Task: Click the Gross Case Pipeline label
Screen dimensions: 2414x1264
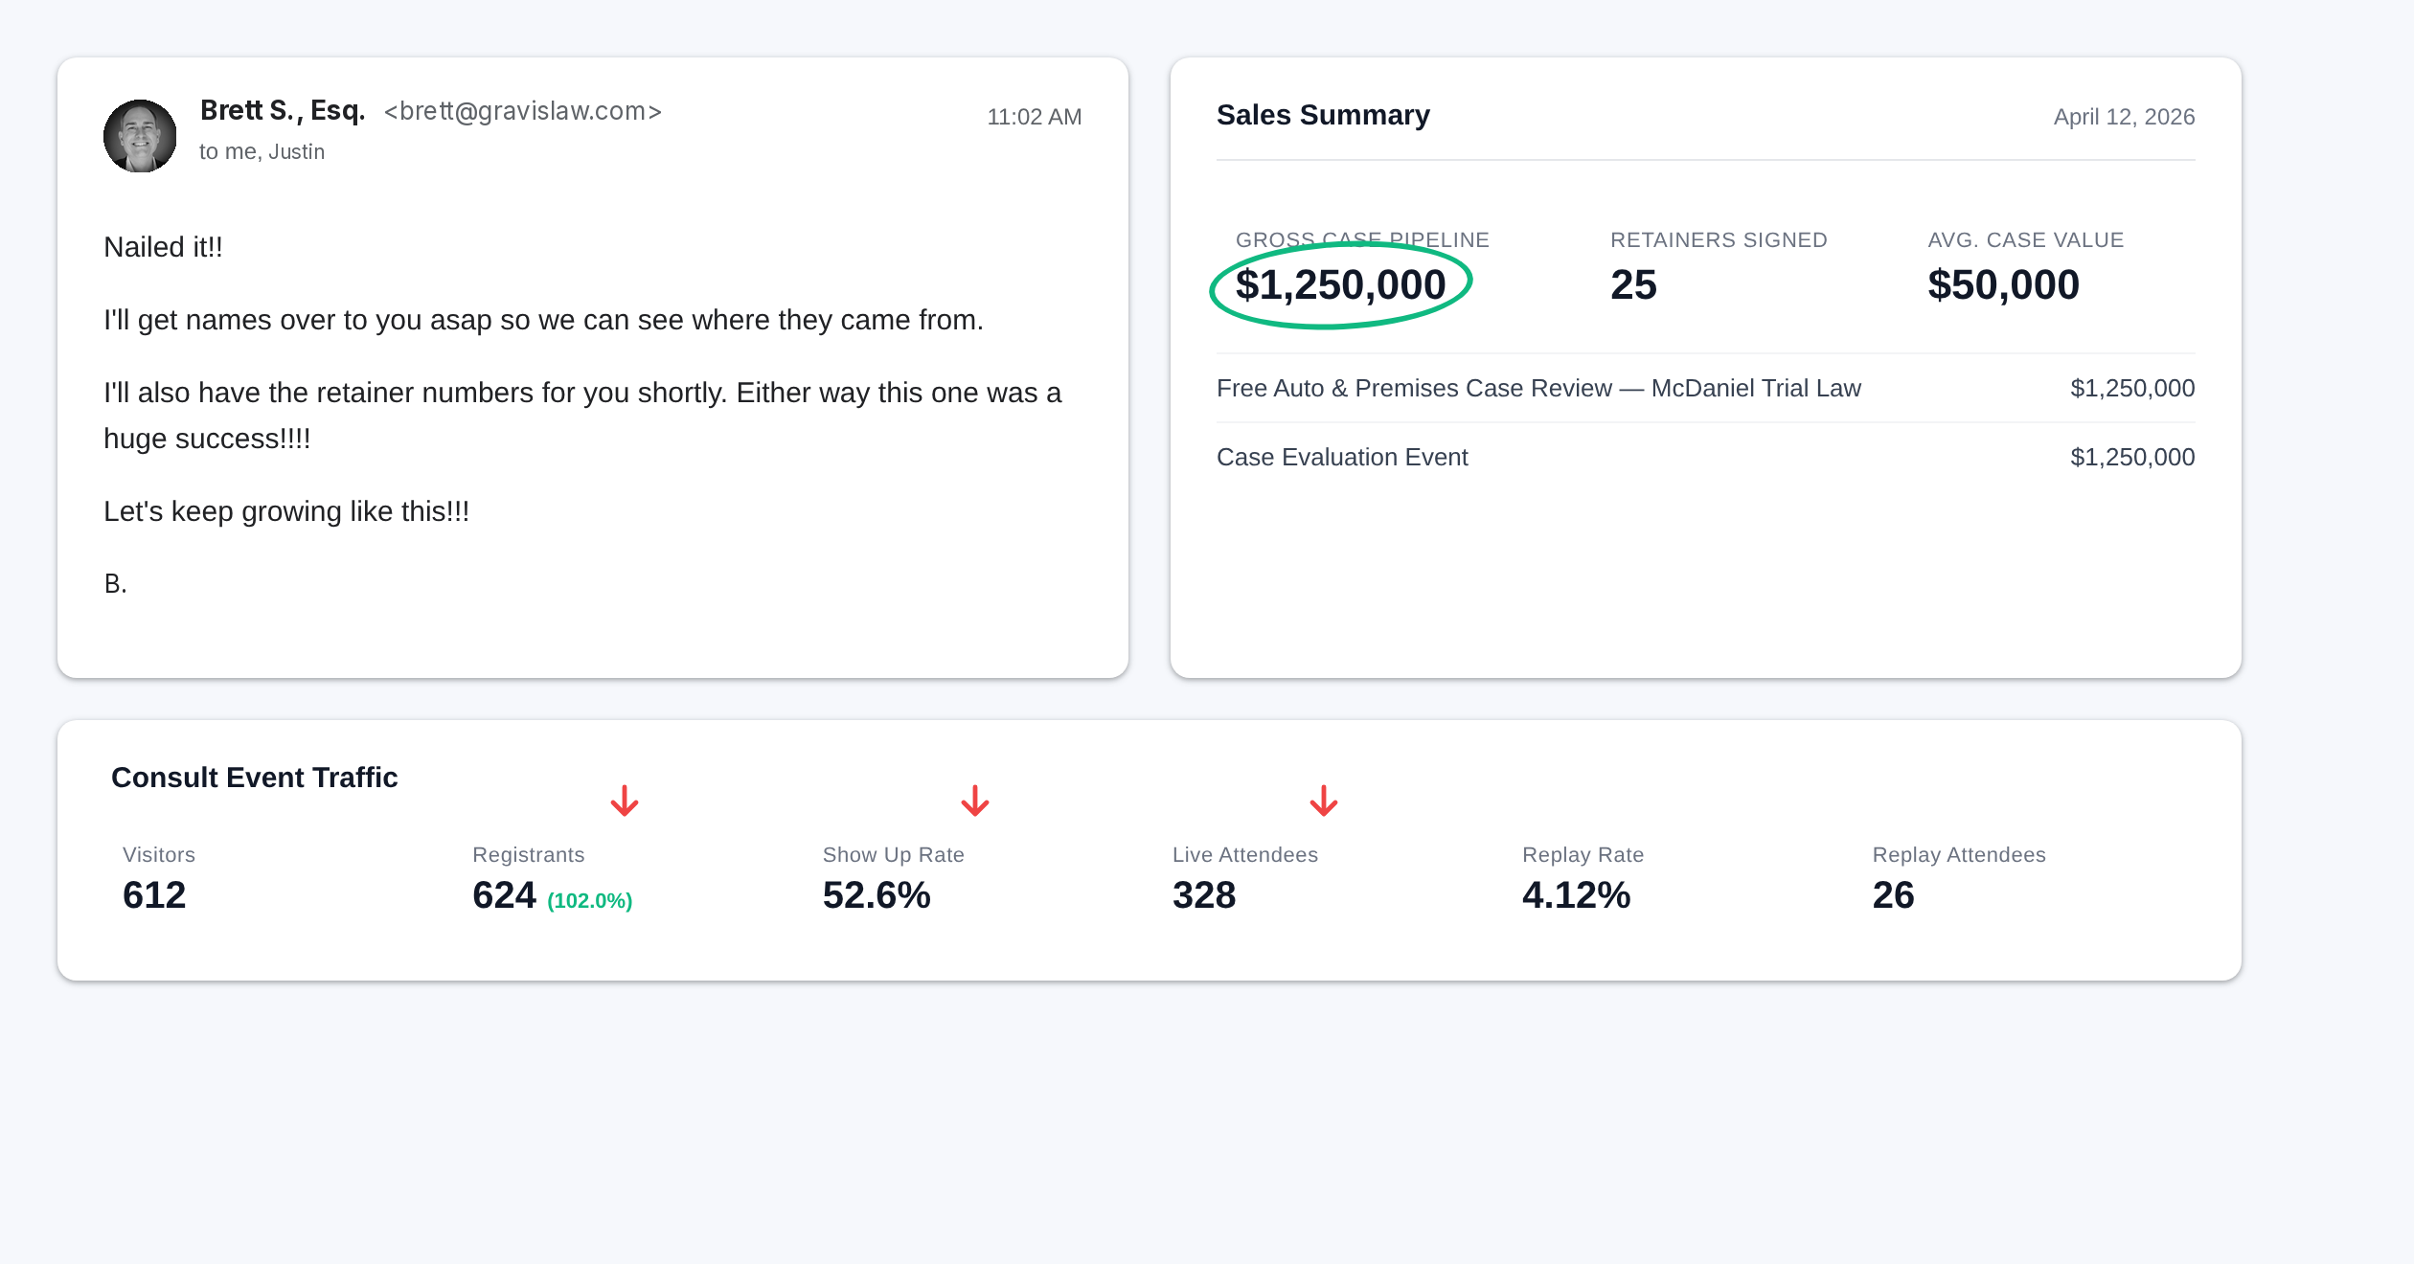Action: pos(1362,240)
